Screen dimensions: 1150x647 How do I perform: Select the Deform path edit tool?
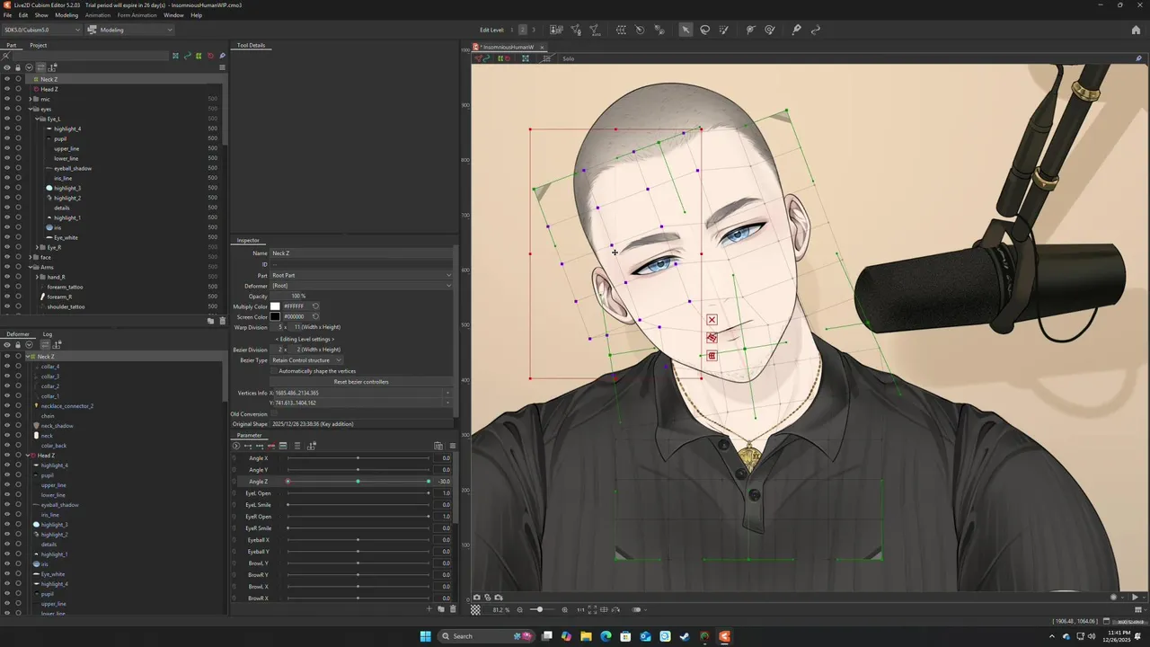point(750,30)
